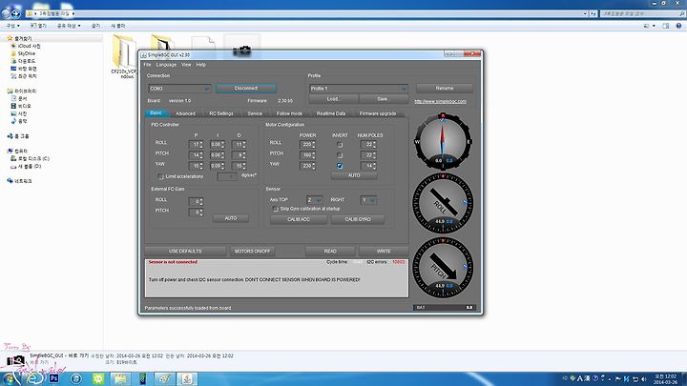Switch to the Advanced tab
Viewport: 687px width, 386px height.
point(185,113)
